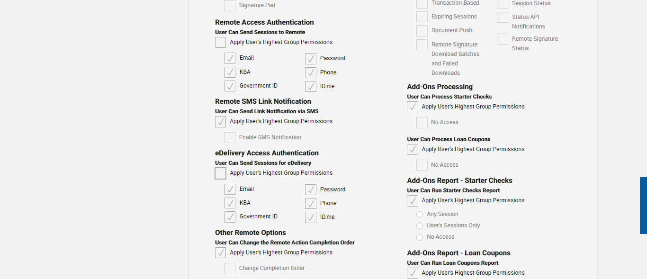Uncheck group permissions for Loan Coupons Report
This screenshot has height=279, width=647.
(x=413, y=273)
